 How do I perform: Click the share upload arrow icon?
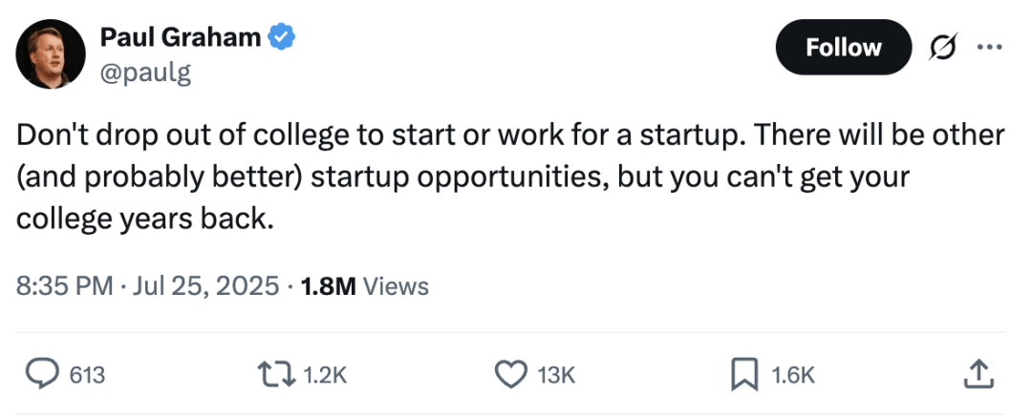click(975, 375)
